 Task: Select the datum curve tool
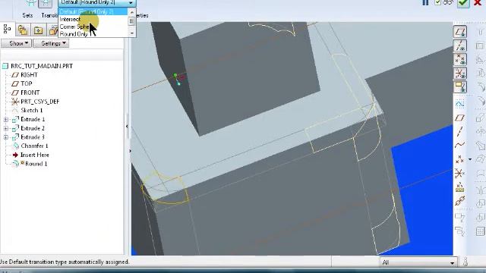click(x=460, y=145)
